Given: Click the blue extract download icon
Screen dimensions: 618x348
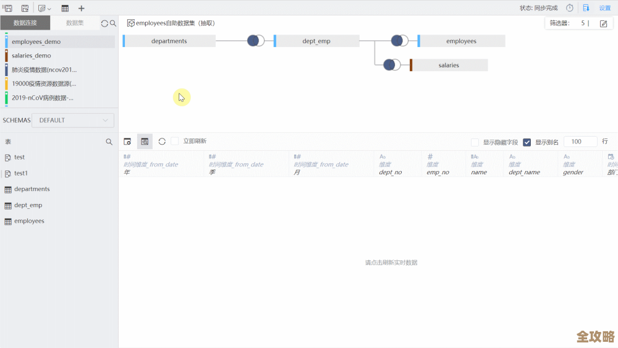Looking at the screenshot, I should [586, 8].
